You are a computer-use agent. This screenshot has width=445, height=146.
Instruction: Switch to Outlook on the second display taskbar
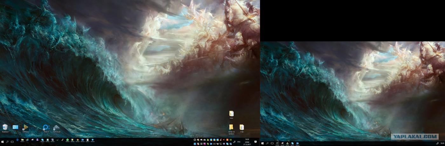[x=298, y=143]
